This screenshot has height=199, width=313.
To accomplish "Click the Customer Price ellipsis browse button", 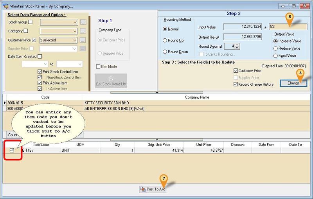I will tap(83, 40).
